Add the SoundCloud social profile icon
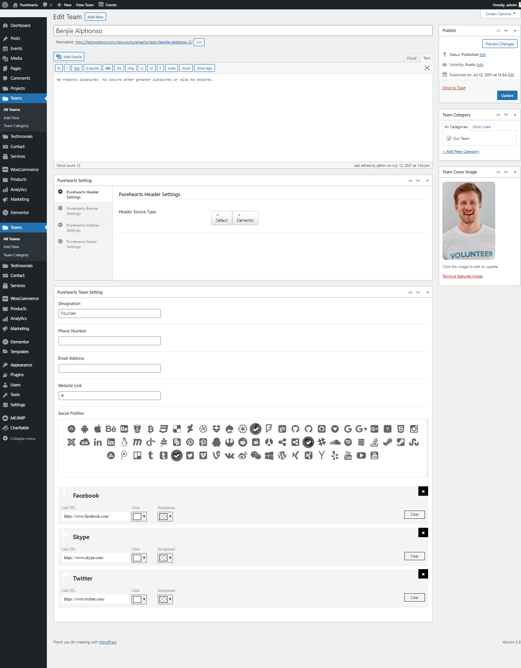521x668 pixels. pyautogui.click(x=335, y=442)
